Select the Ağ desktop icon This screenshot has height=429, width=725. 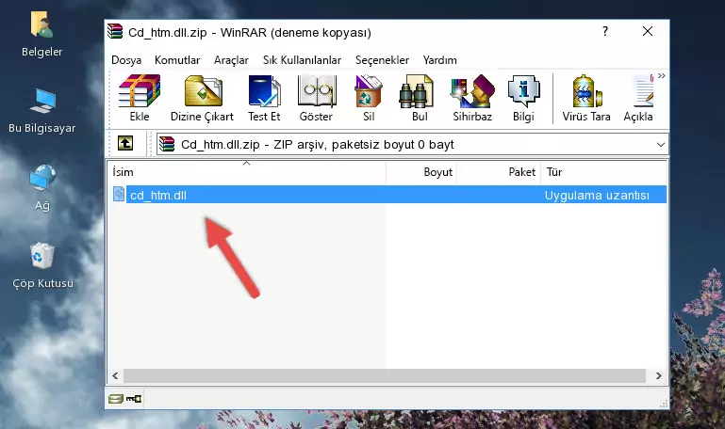42,188
